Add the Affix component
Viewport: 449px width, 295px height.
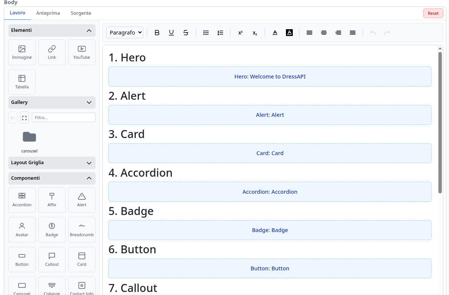tap(52, 200)
